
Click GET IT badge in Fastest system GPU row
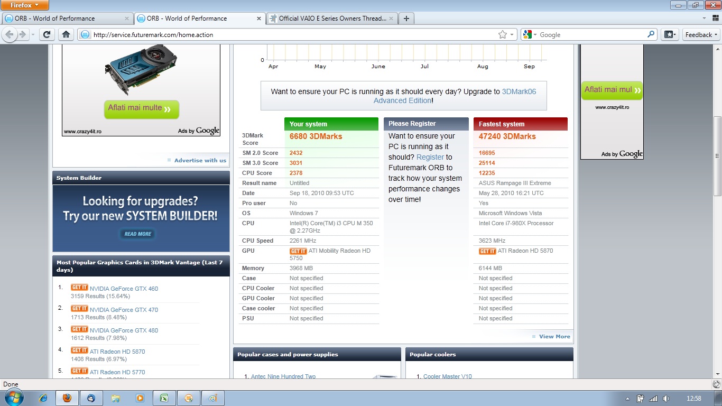487,252
